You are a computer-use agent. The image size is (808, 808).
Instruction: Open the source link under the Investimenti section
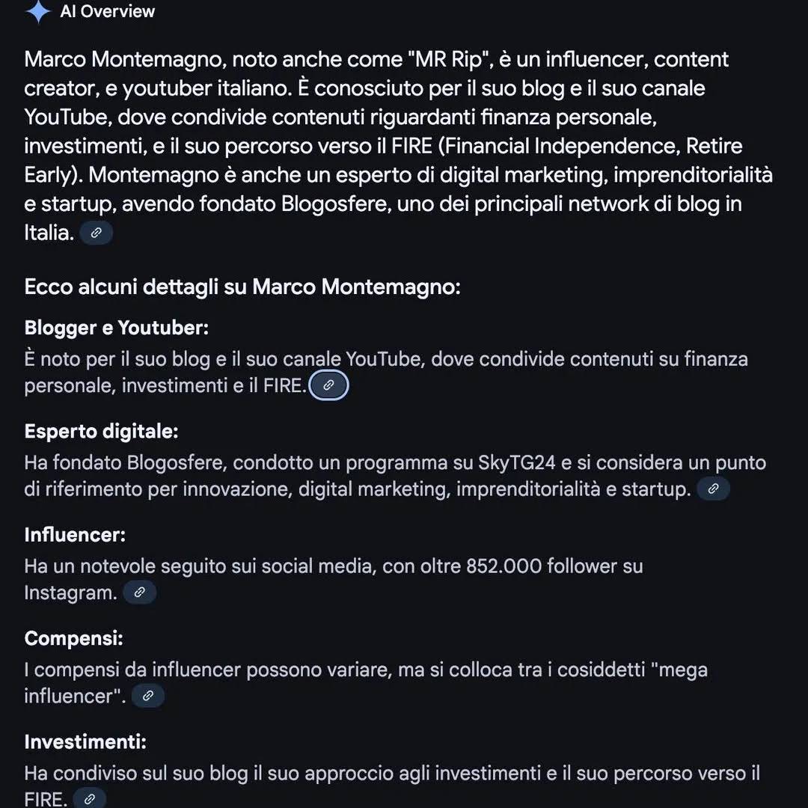pyautogui.click(x=90, y=799)
